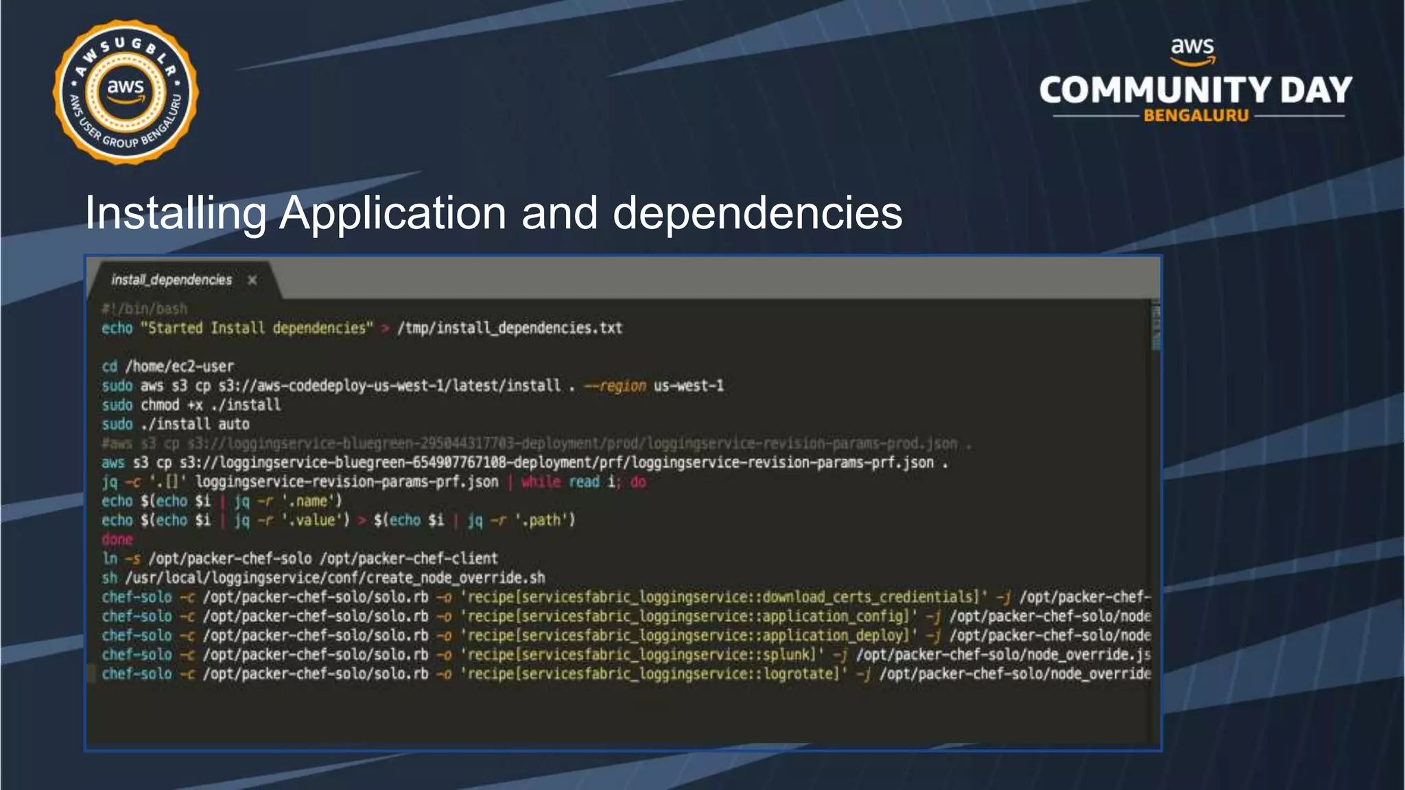Image resolution: width=1405 pixels, height=790 pixels.
Task: Click the AWS Community Day Bengaluru logo
Action: [x=1196, y=81]
